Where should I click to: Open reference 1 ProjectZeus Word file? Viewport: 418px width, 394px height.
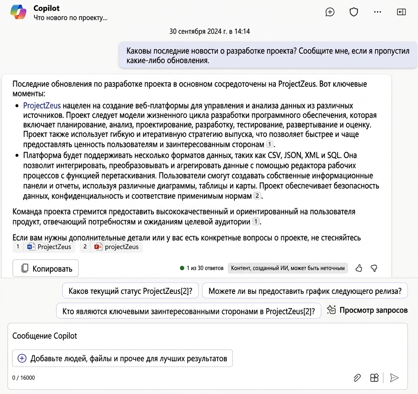coord(44,247)
